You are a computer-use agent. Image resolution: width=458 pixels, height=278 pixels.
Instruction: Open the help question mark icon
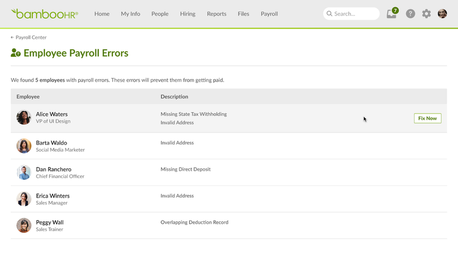pyautogui.click(x=410, y=13)
